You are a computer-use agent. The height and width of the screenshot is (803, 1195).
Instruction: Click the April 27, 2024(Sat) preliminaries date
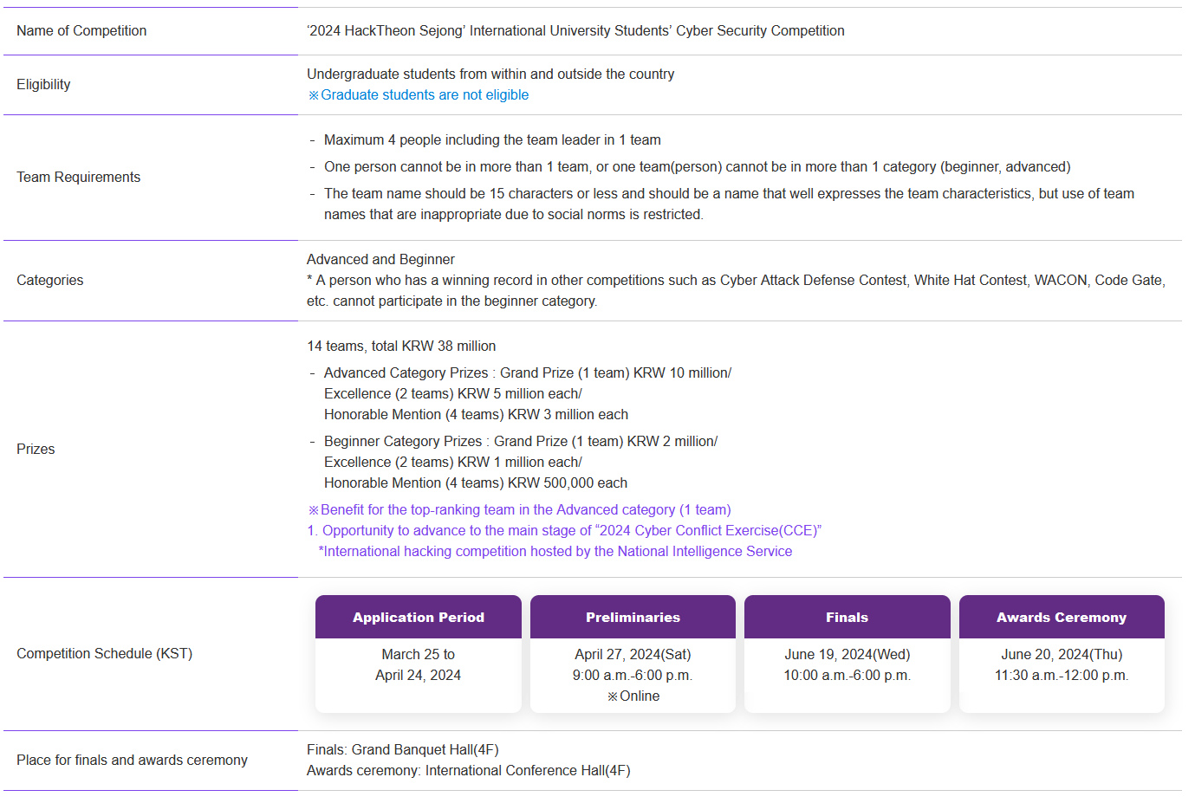click(x=633, y=654)
